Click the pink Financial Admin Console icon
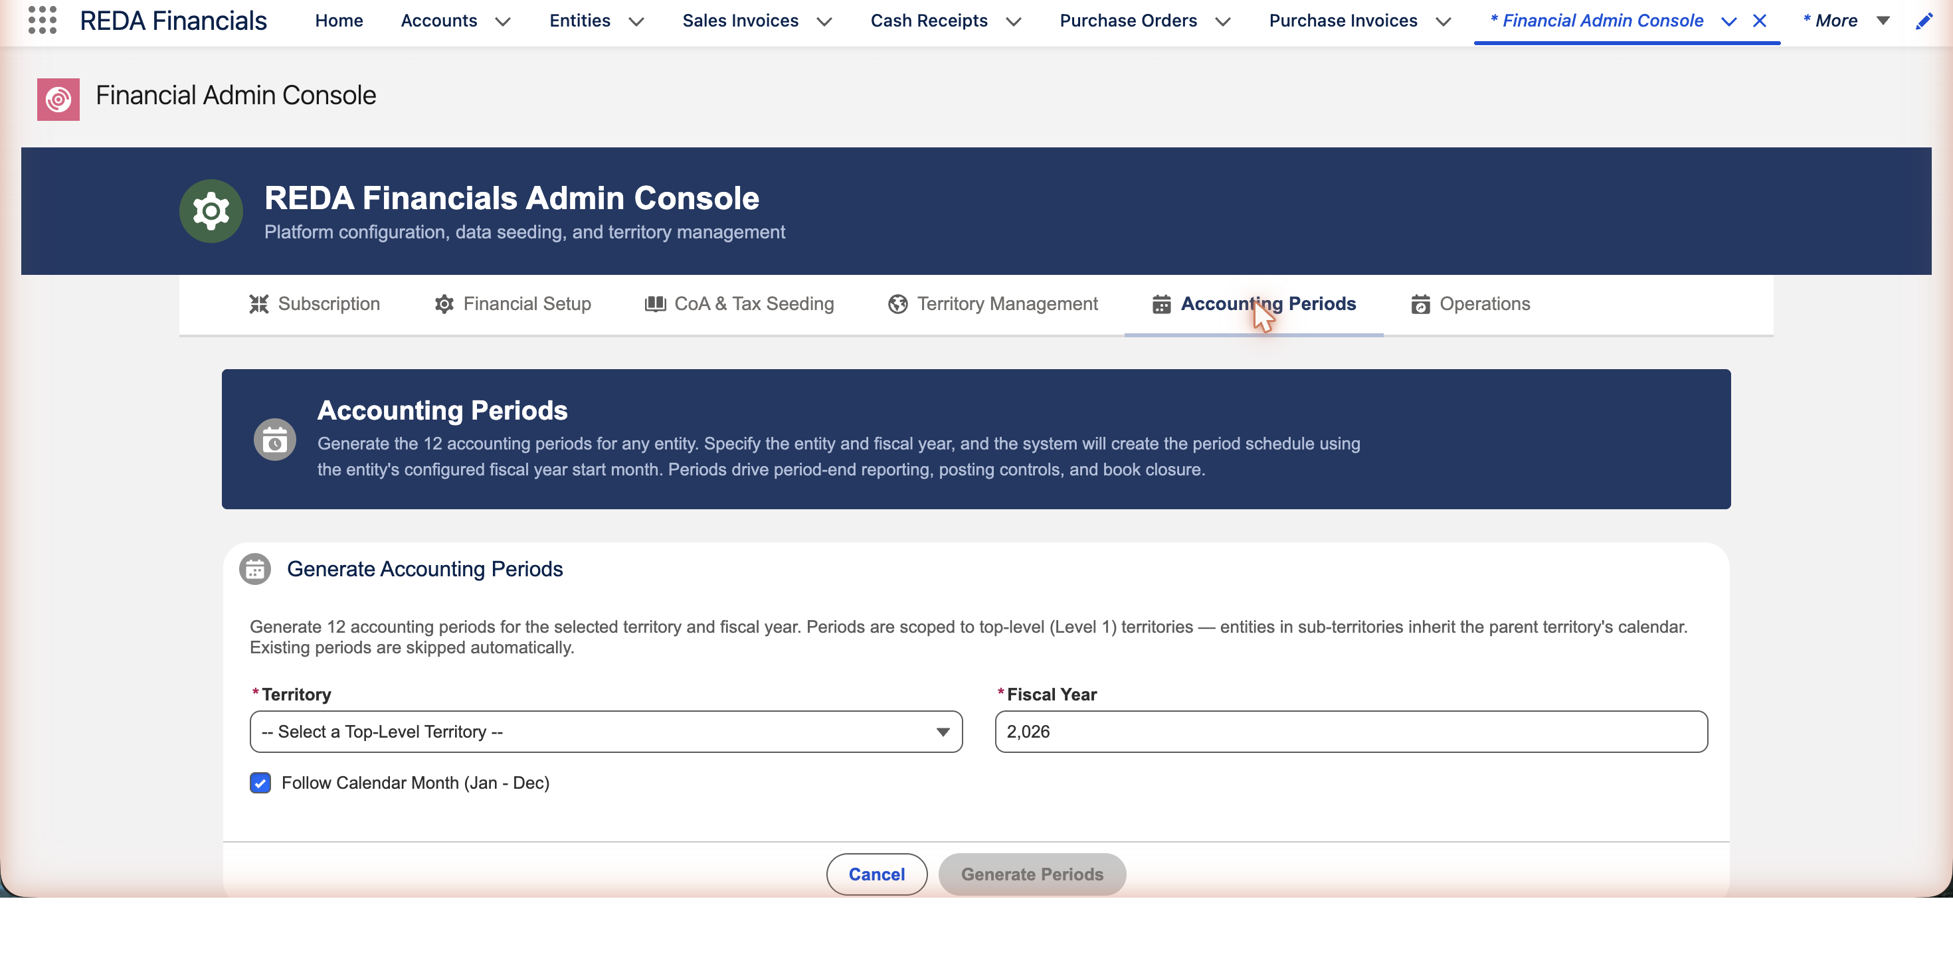Image resolution: width=1953 pixels, height=976 pixels. (58, 100)
